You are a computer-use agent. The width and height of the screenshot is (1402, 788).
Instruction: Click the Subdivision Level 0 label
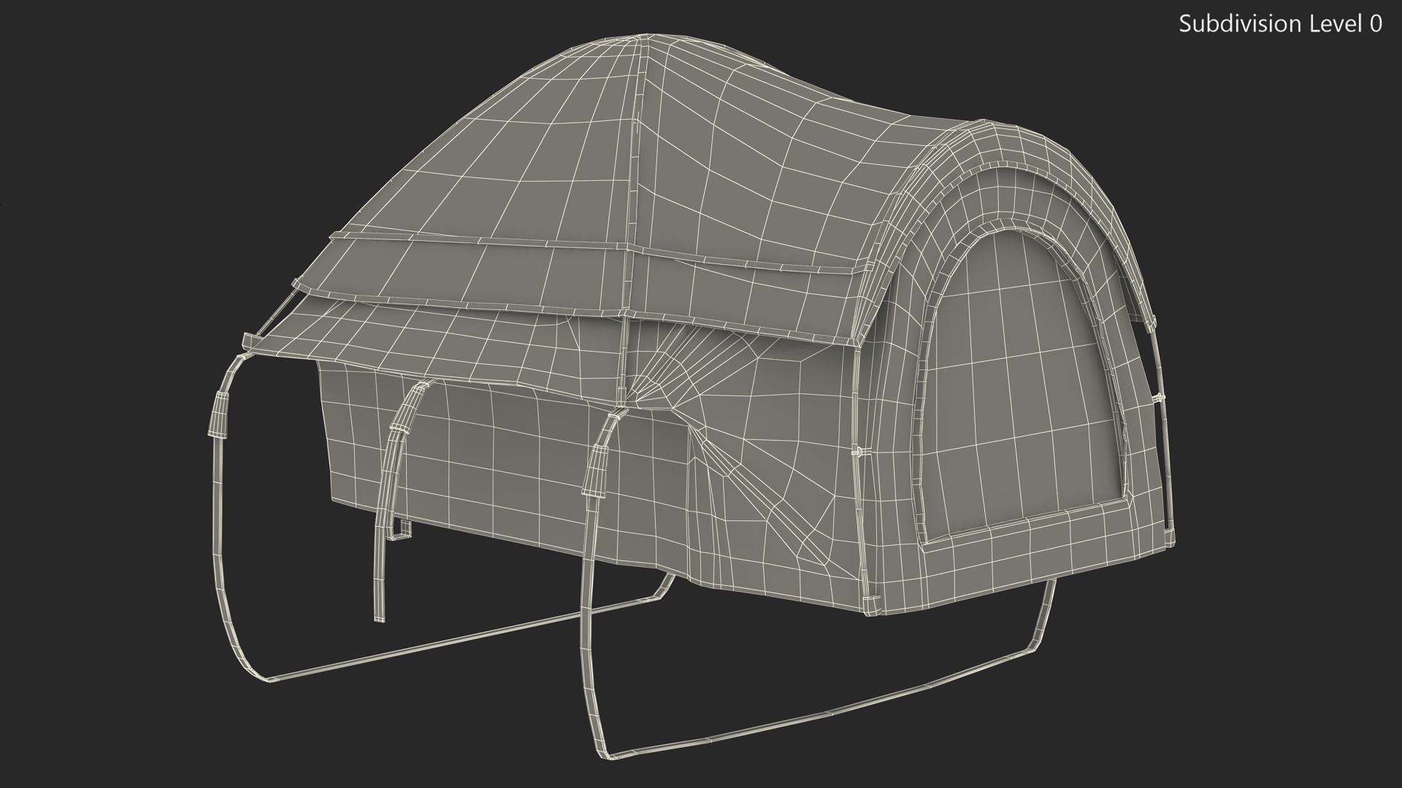pos(1280,24)
